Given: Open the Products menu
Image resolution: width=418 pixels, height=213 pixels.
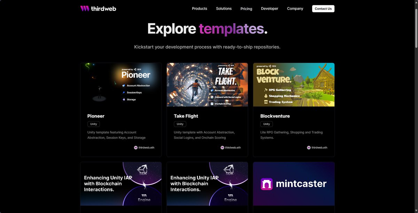Looking at the screenshot, I should coord(200,9).
